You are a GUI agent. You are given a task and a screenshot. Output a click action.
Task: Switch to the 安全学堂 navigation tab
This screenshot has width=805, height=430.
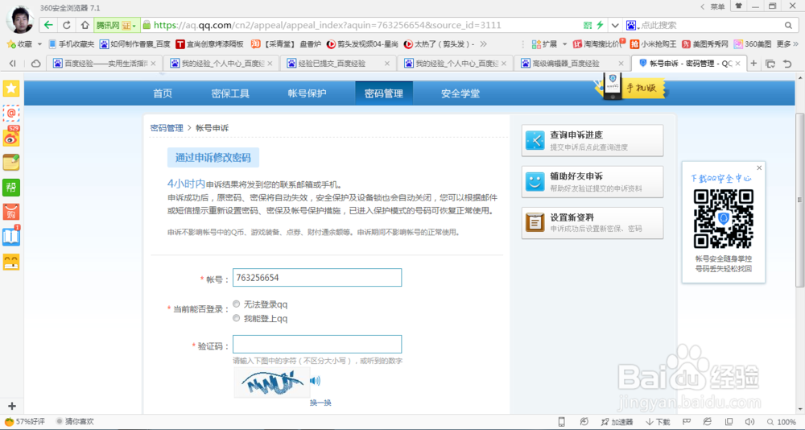click(x=460, y=93)
